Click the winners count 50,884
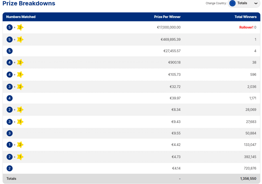The height and width of the screenshot is (184, 262). click(x=251, y=133)
